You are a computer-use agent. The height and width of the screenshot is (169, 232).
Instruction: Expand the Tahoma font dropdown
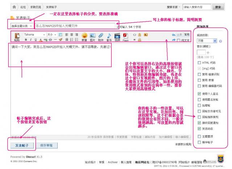tap(34, 34)
